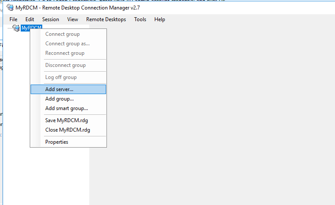Open the Edit menu
This screenshot has width=335, height=205.
[29, 19]
